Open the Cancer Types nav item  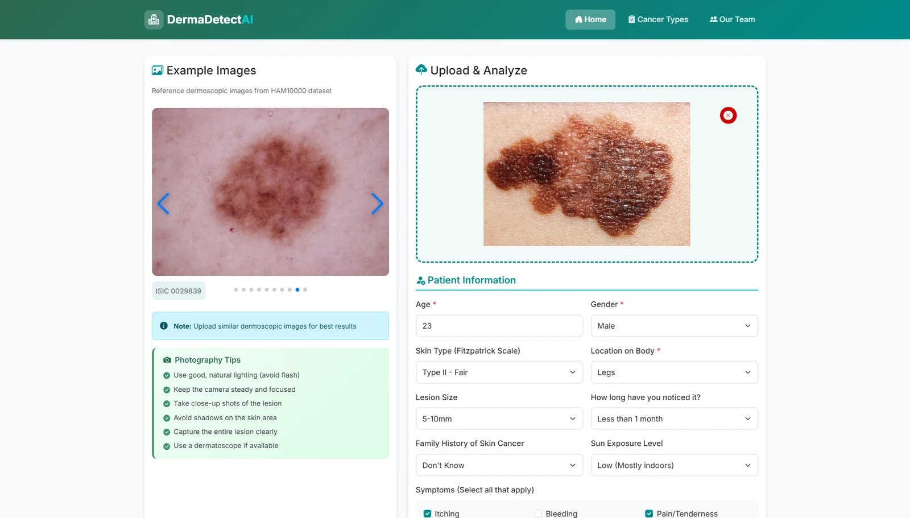pos(658,19)
